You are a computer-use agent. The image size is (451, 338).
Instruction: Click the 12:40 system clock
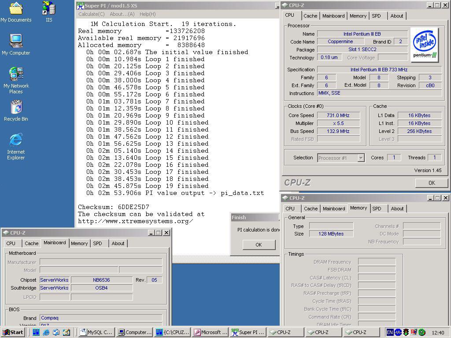pyautogui.click(x=438, y=333)
